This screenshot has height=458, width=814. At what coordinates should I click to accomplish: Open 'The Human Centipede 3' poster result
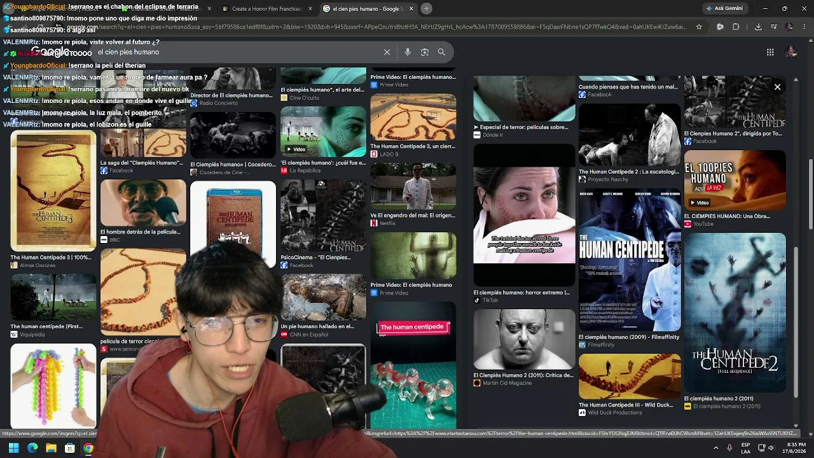click(53, 192)
